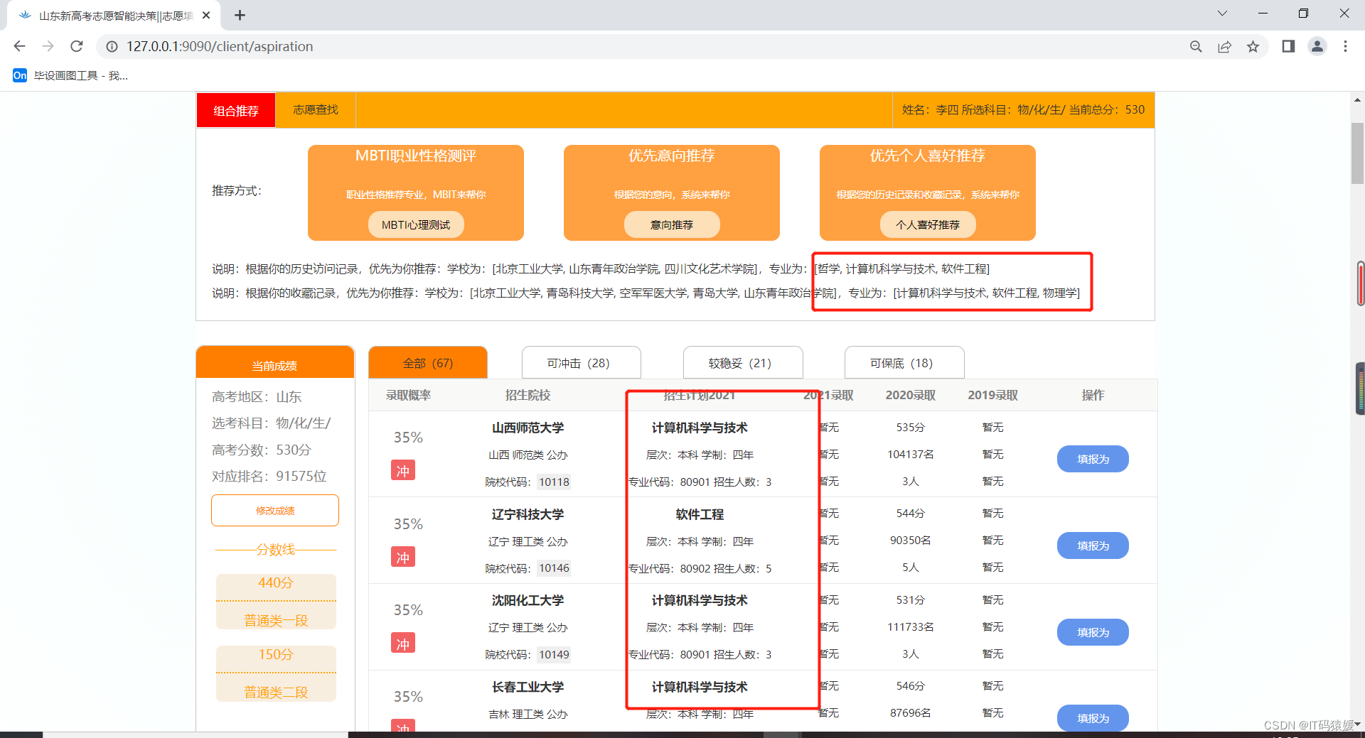Open the Chrome profile avatar
This screenshot has height=738, width=1365.
[1317, 46]
